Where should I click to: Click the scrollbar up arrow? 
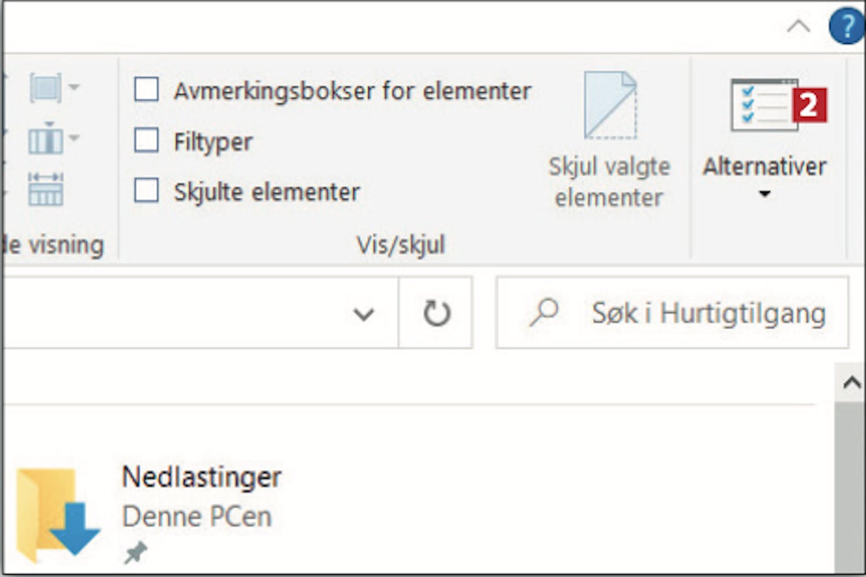(x=852, y=382)
